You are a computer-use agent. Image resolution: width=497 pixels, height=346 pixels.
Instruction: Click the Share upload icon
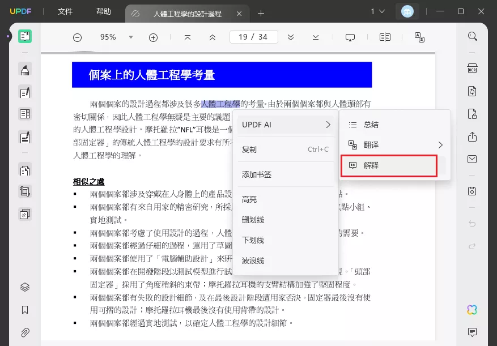coord(472,136)
